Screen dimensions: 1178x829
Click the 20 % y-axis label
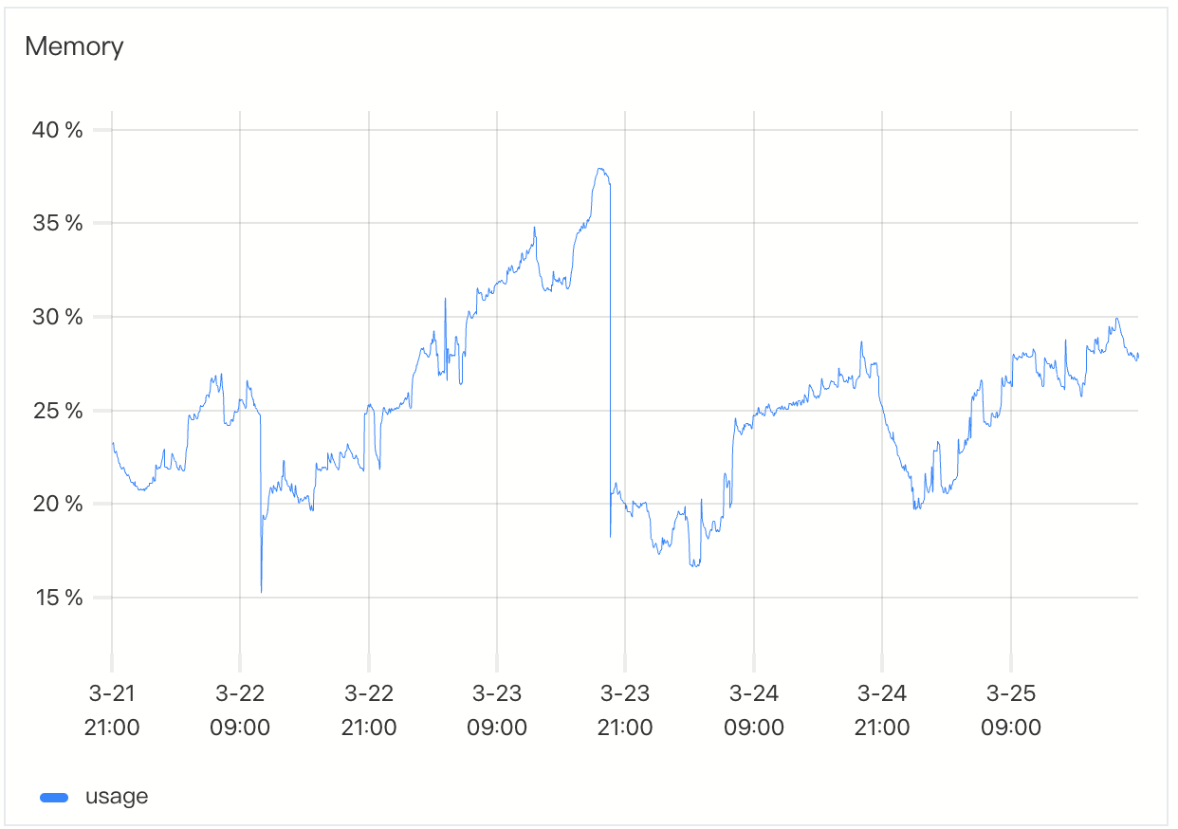coord(58,504)
